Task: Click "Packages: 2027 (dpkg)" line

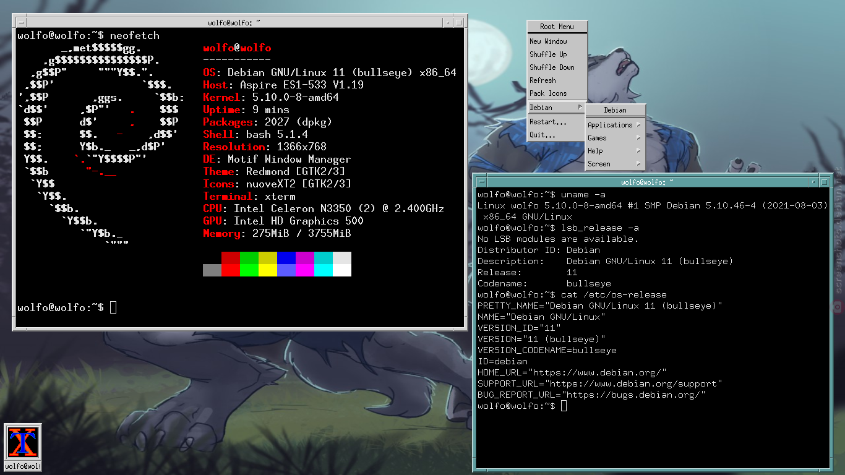Action: pos(268,122)
